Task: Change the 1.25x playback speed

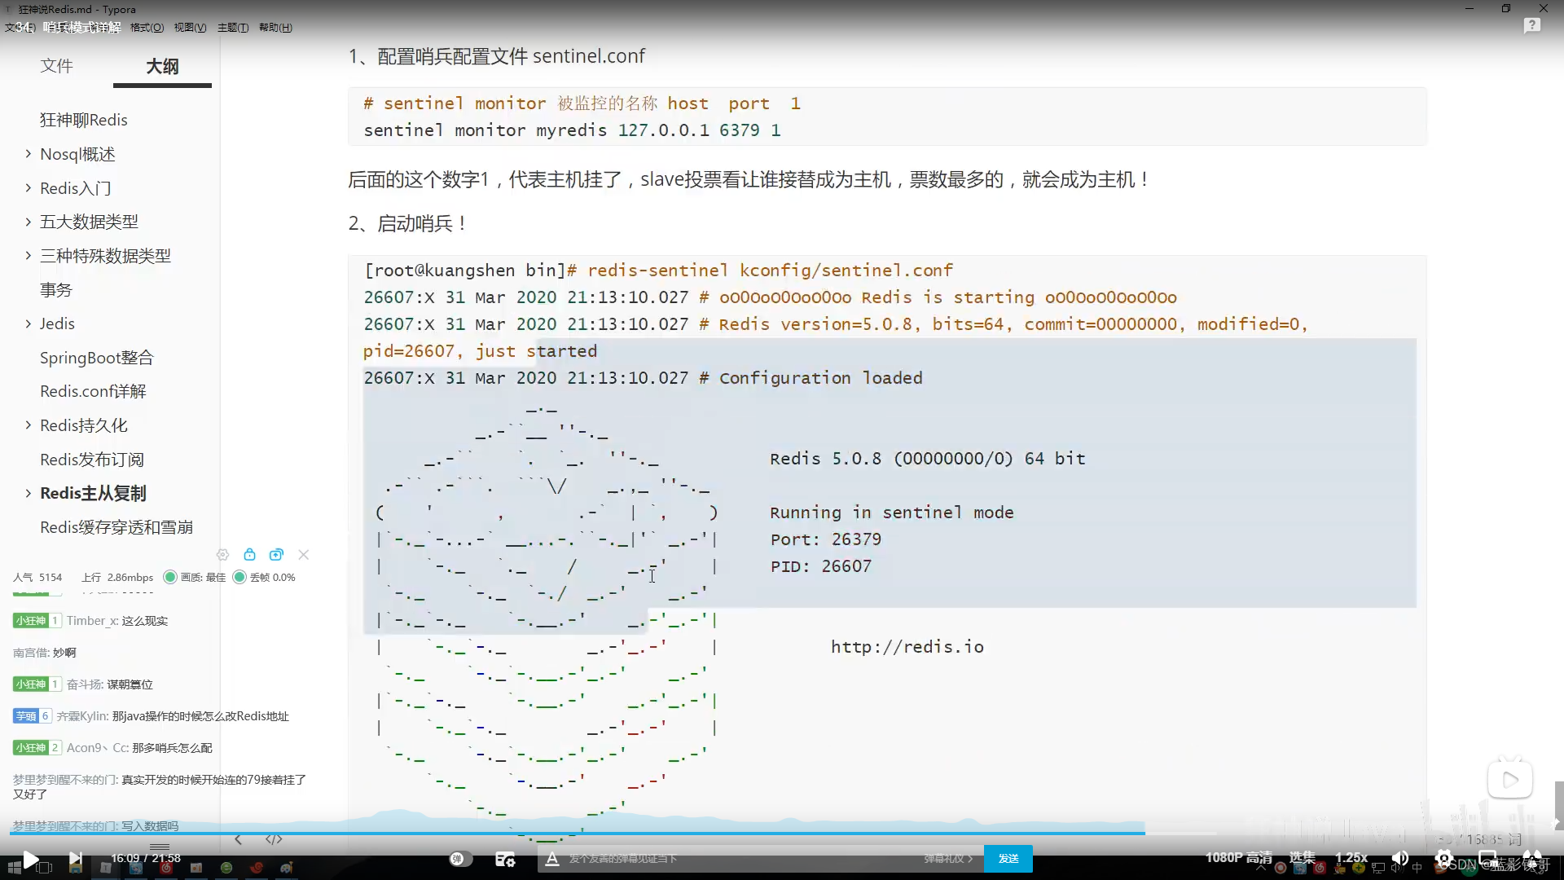Action: [1351, 857]
